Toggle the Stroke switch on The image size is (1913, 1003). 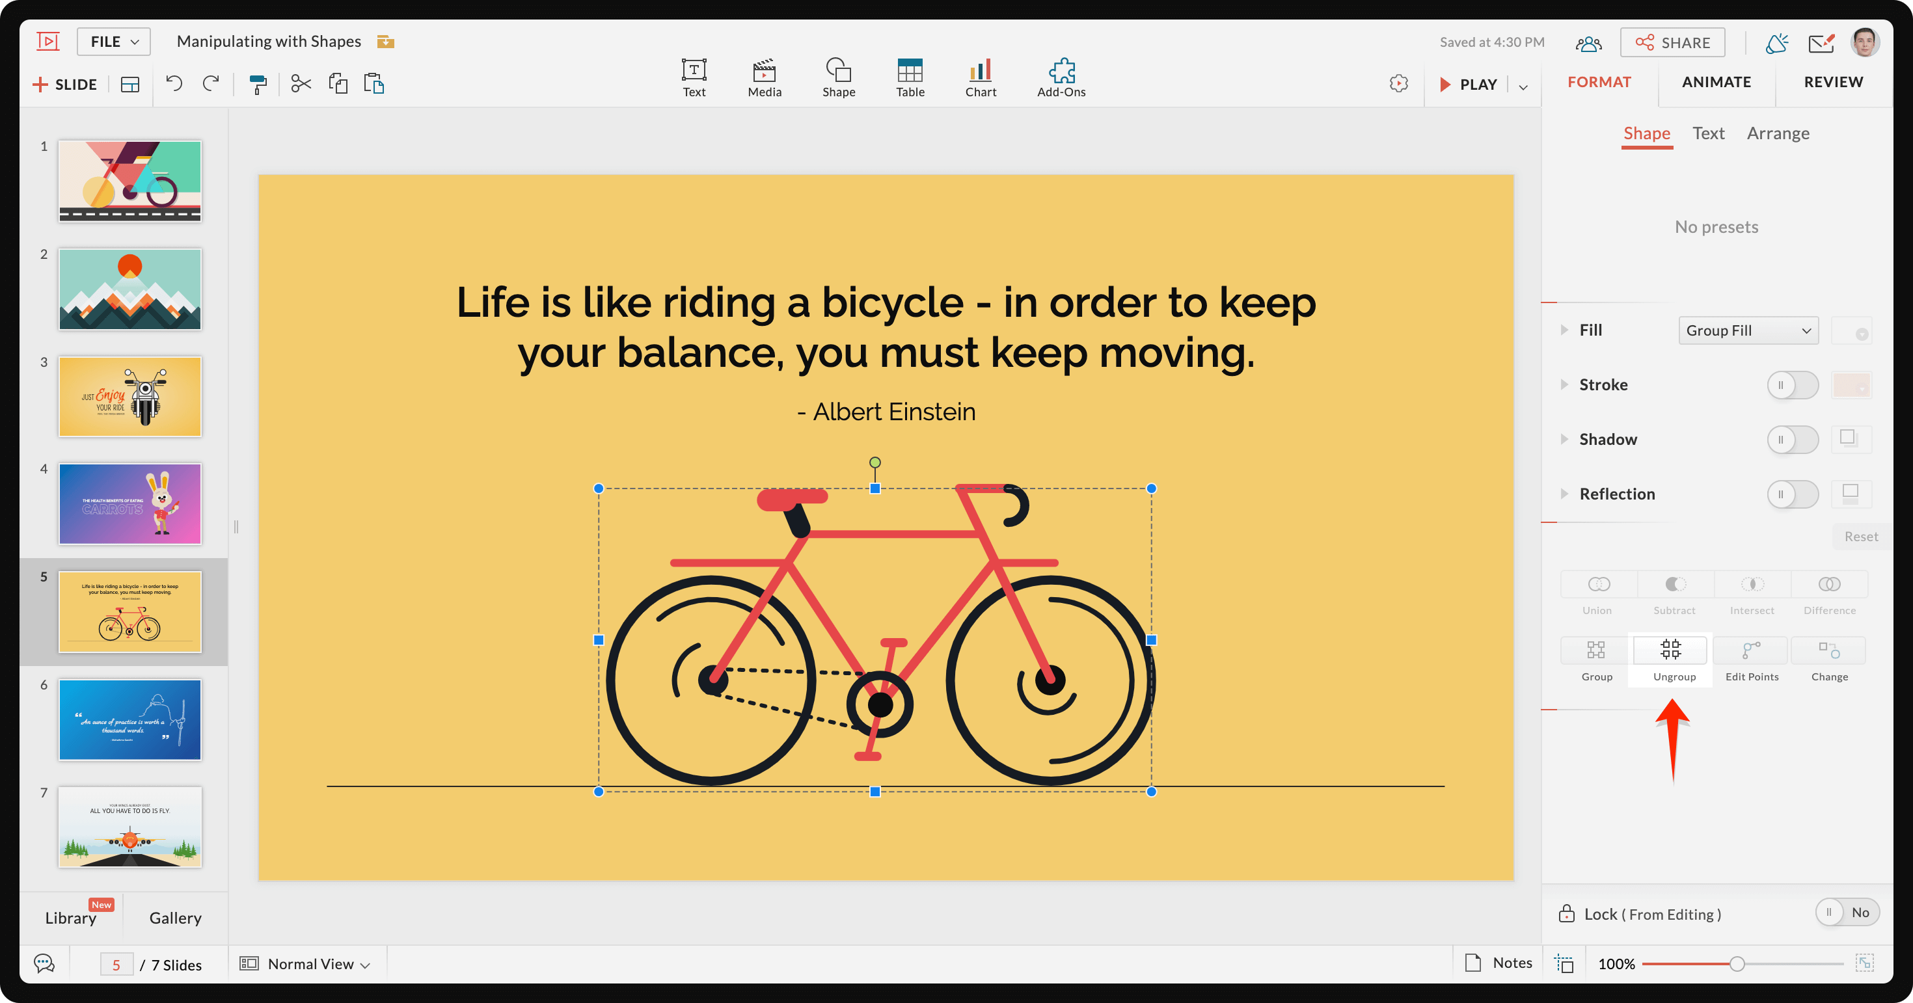(x=1790, y=384)
